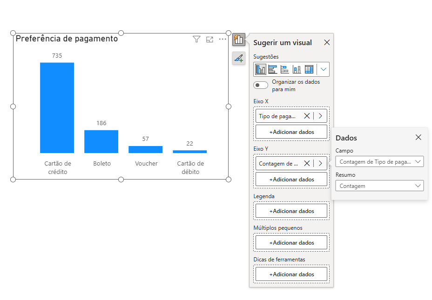432x300 pixels.
Task: Click the data label '735'
Action: click(x=57, y=56)
